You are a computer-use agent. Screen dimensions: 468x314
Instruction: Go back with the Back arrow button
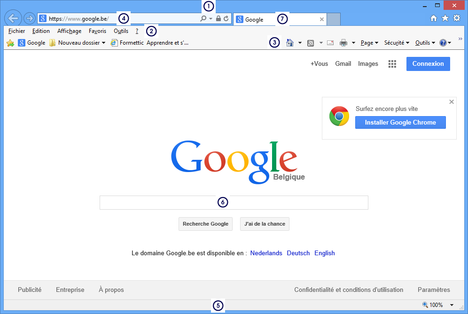(x=13, y=18)
